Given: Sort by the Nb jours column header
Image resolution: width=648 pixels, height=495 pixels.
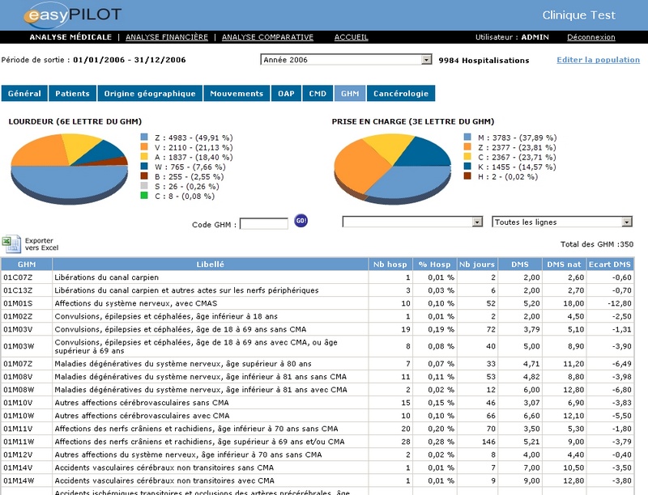Looking at the screenshot, I should point(477,264).
